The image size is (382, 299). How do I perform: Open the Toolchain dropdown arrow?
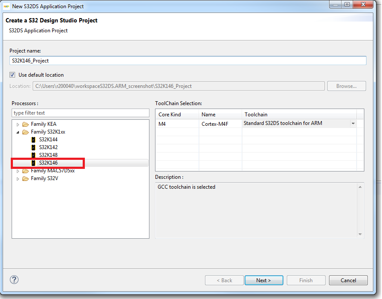coord(353,124)
